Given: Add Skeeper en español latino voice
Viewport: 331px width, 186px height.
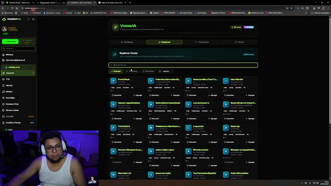Looking at the screenshot, I should point(250,162).
